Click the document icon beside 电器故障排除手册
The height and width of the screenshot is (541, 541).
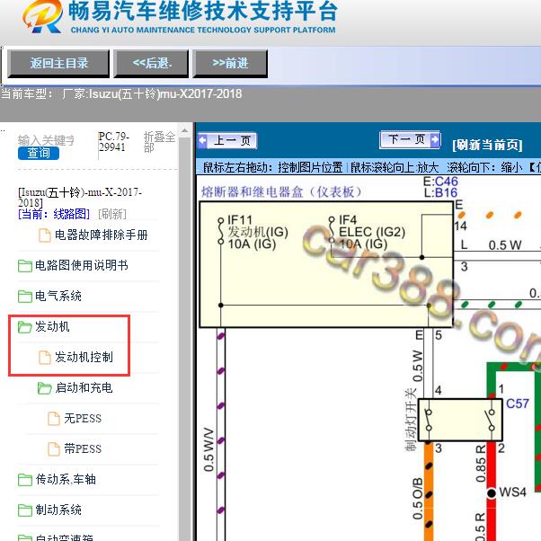(45, 235)
